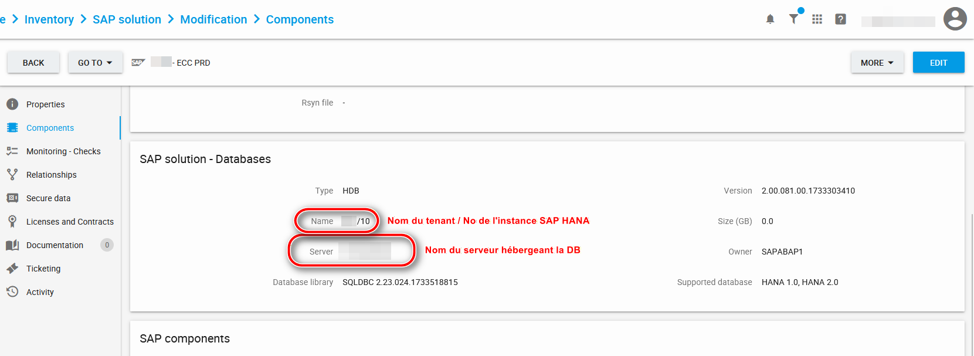
Task: Click the notifications bell icon
Action: (x=770, y=19)
